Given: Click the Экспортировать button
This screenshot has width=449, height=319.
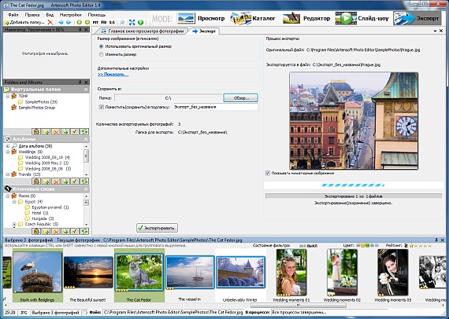Looking at the screenshot, I should 157,228.
